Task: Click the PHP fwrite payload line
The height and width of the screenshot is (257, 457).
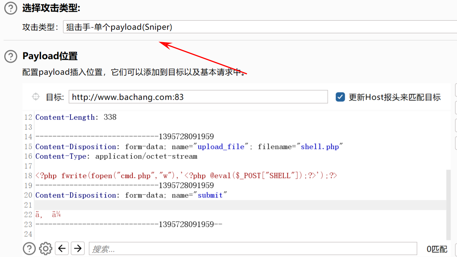Action: (x=186, y=176)
